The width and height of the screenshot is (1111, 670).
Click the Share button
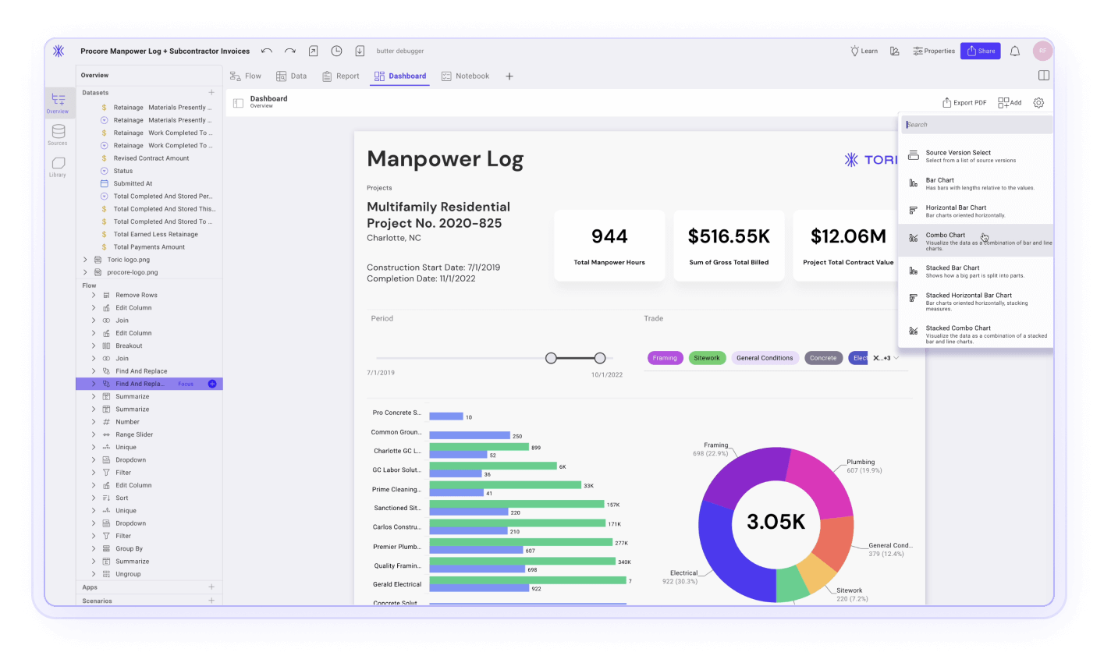coord(980,50)
